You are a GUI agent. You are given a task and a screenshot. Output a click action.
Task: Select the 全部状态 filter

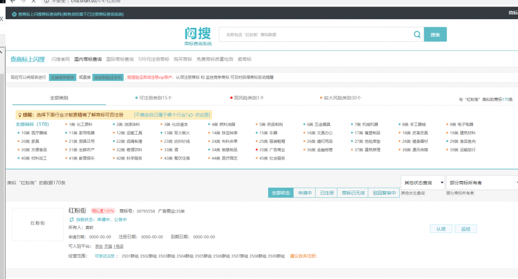point(281,193)
